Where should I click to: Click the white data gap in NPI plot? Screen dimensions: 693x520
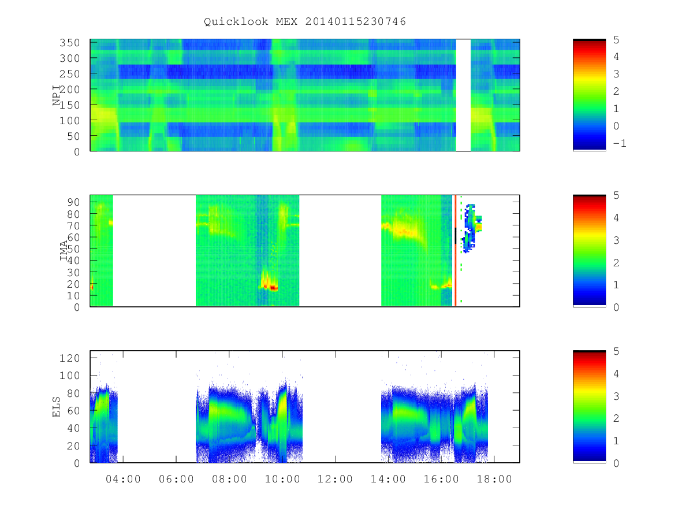click(463, 95)
